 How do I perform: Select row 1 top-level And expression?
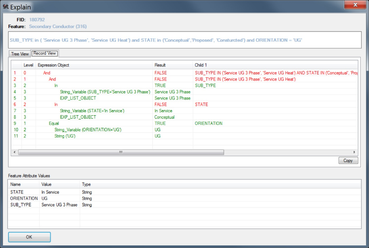[184, 73]
